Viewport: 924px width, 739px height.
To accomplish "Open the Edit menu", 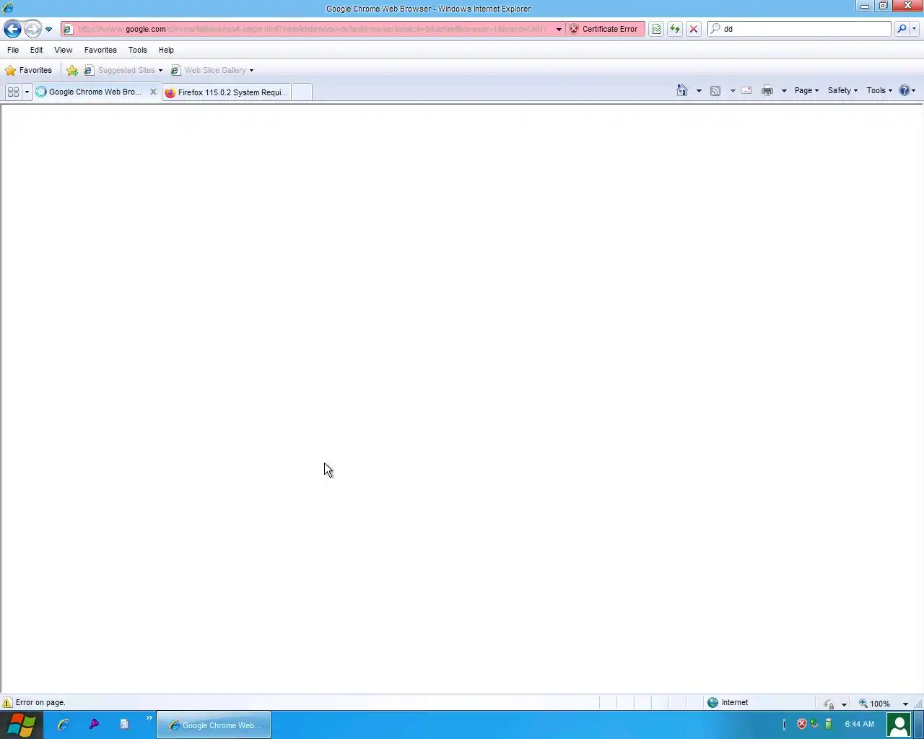I will click(x=36, y=50).
